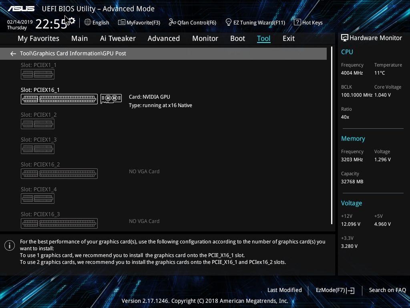The width and height of the screenshot is (410, 308).
Task: Open the Boot tab
Action: pos(238,38)
